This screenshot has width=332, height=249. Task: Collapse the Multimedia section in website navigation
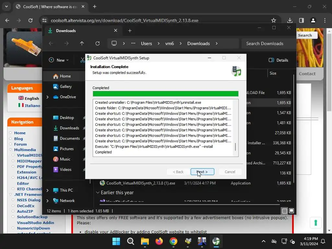[10, 150]
